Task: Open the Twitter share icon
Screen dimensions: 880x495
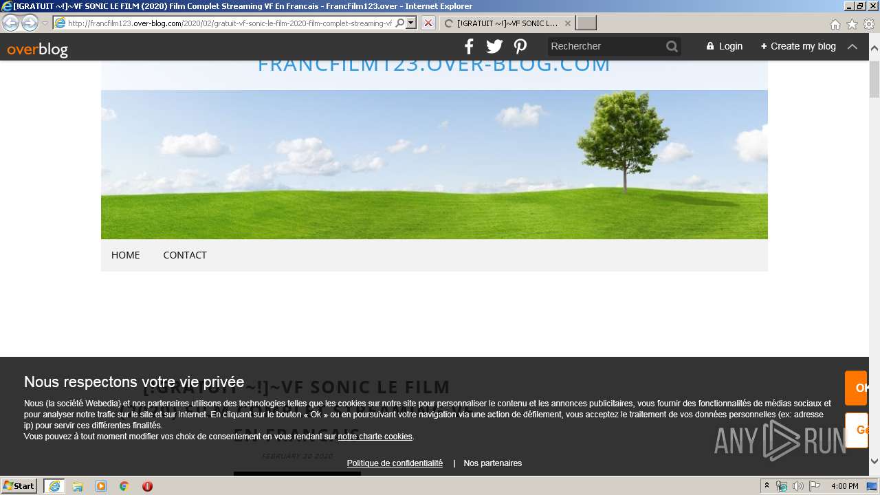Action: click(494, 46)
